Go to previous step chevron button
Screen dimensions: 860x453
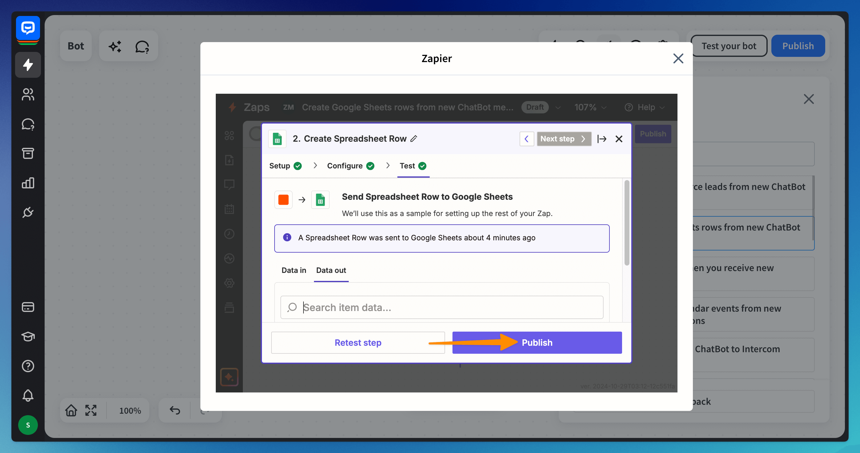pyautogui.click(x=526, y=139)
